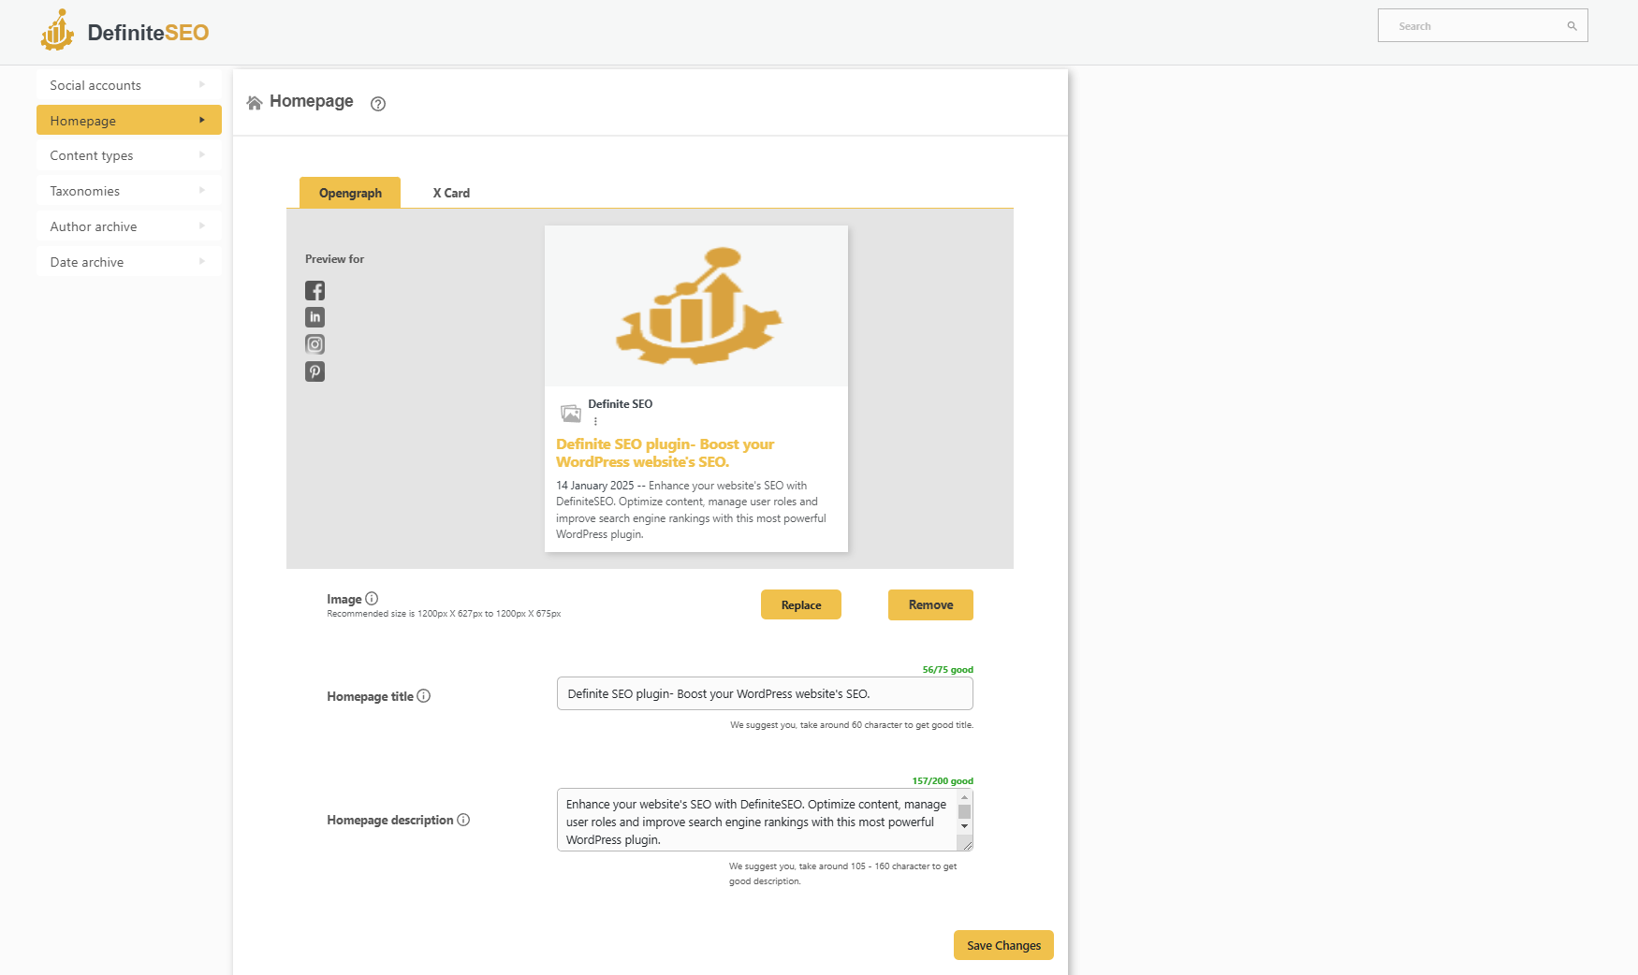This screenshot has height=975, width=1638.
Task: Expand the Author archive arrow
Action: coord(202,226)
